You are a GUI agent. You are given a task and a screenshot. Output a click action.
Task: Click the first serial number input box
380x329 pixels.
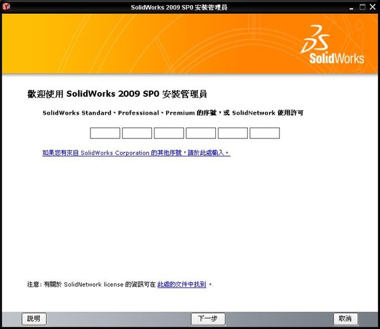click(105, 133)
